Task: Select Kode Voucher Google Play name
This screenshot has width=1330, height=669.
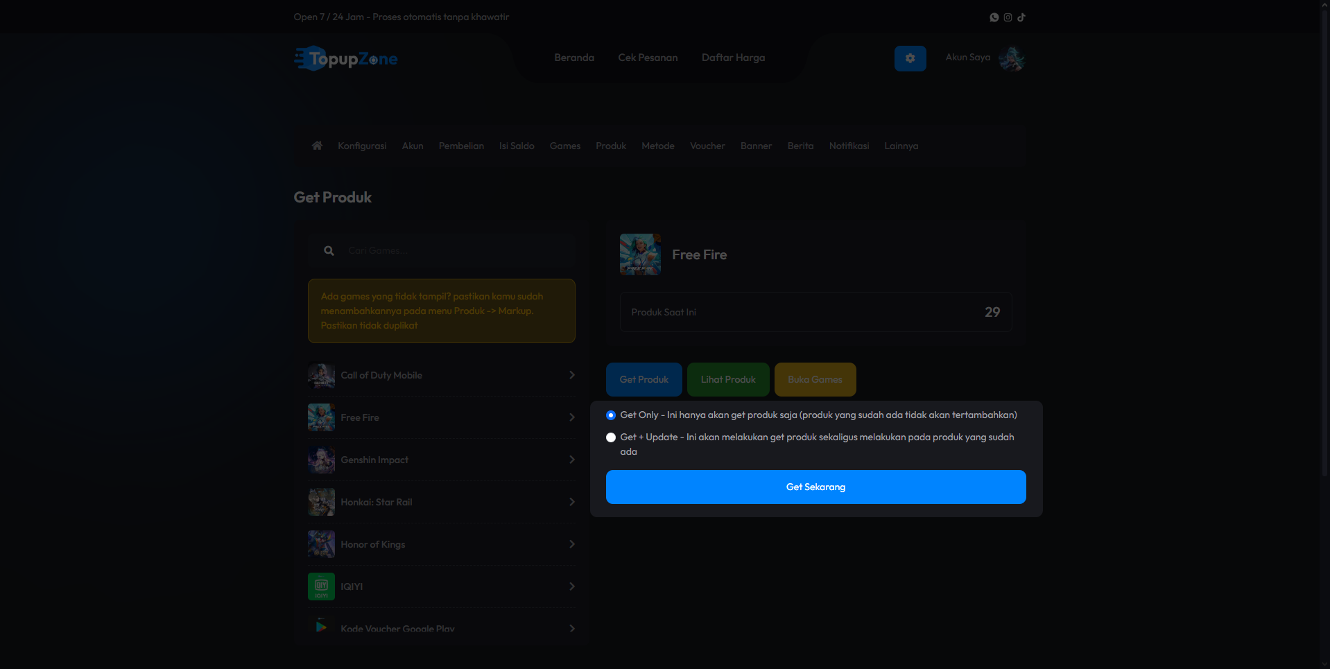Action: [x=397, y=629]
